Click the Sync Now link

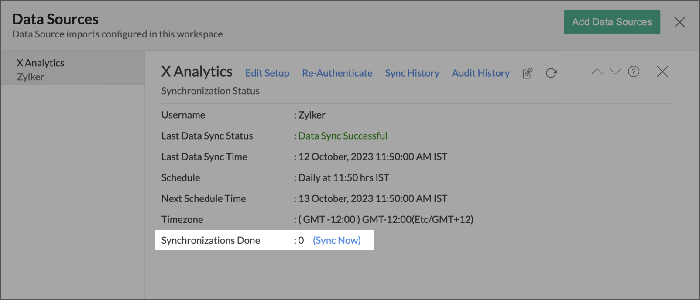[x=337, y=240]
